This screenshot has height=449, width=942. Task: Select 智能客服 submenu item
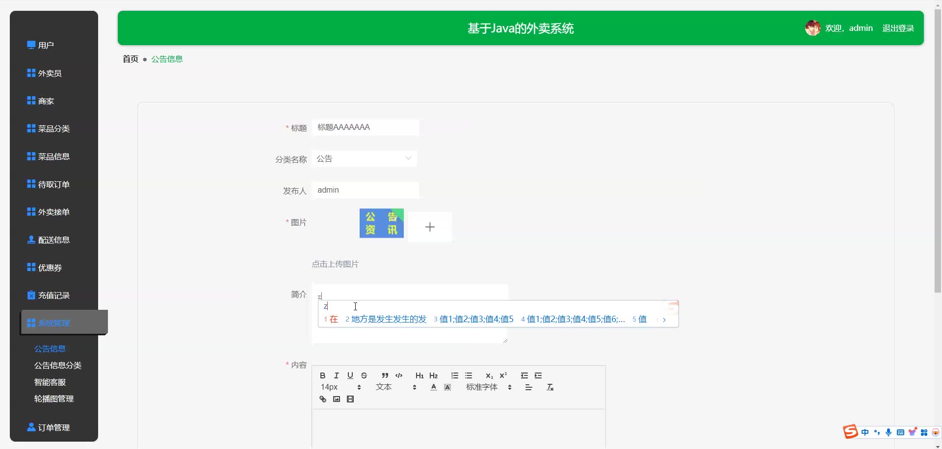click(50, 382)
